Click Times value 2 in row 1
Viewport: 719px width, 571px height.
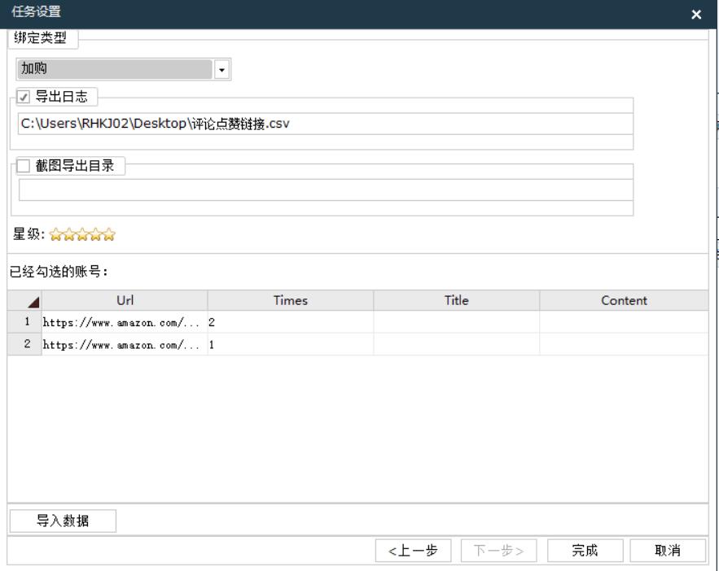pyautogui.click(x=291, y=322)
